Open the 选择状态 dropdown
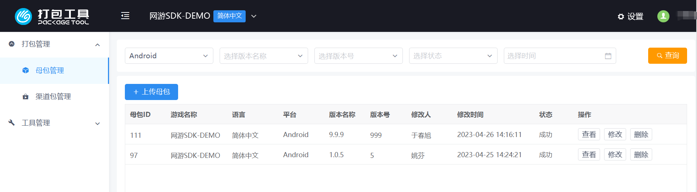Screen dimensions: 697x192 click(453, 56)
